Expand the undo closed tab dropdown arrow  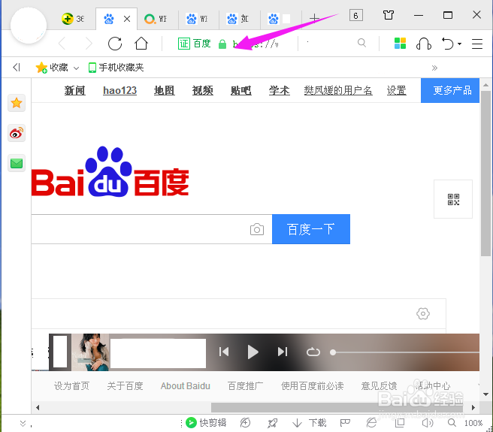[460, 44]
